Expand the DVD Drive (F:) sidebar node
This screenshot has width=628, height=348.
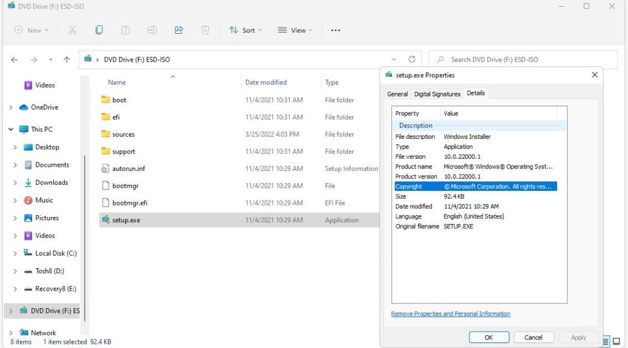coord(11,311)
